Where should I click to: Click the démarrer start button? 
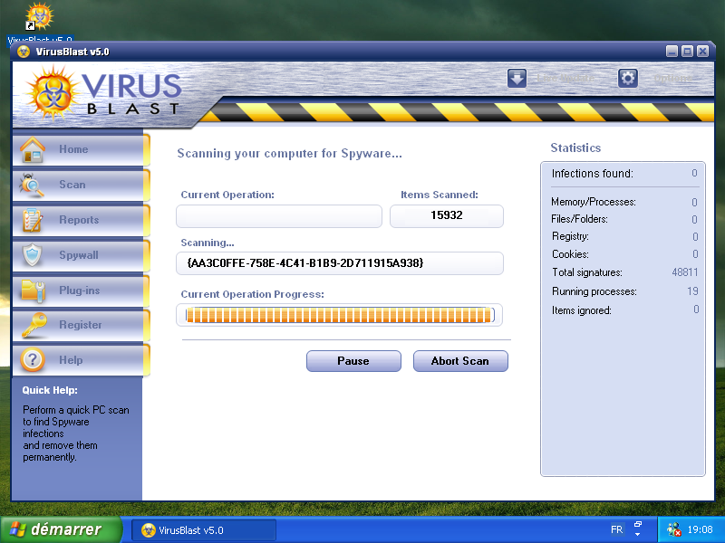click(x=61, y=529)
